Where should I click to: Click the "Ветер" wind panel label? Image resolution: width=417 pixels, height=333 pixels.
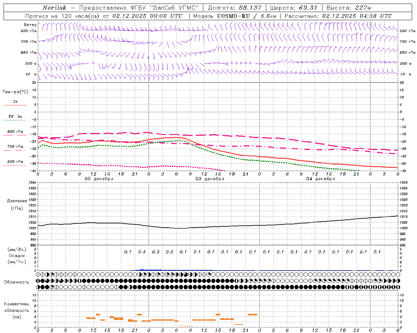[30, 25]
